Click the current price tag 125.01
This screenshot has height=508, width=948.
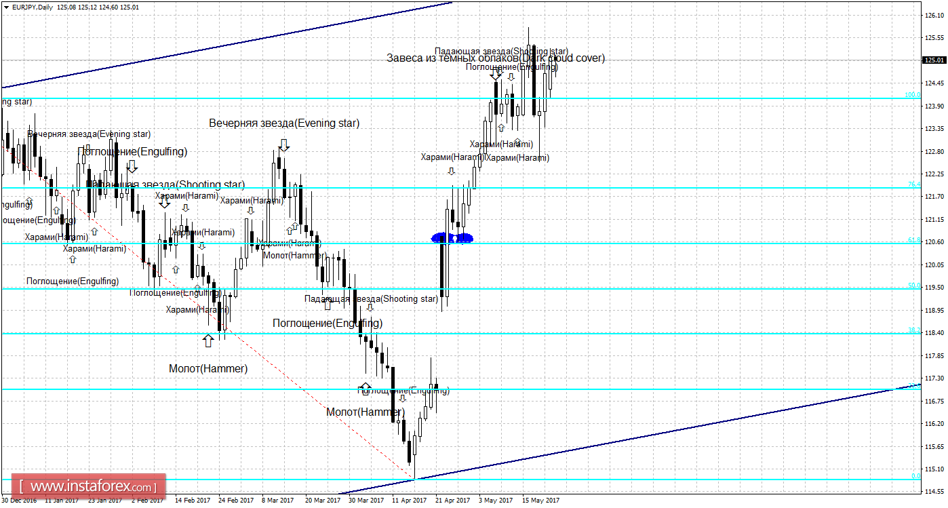(934, 60)
